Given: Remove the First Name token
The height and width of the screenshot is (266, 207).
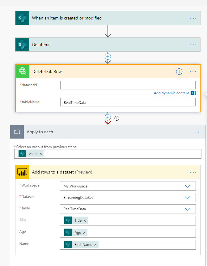Looking at the screenshot, I should point(95,245).
